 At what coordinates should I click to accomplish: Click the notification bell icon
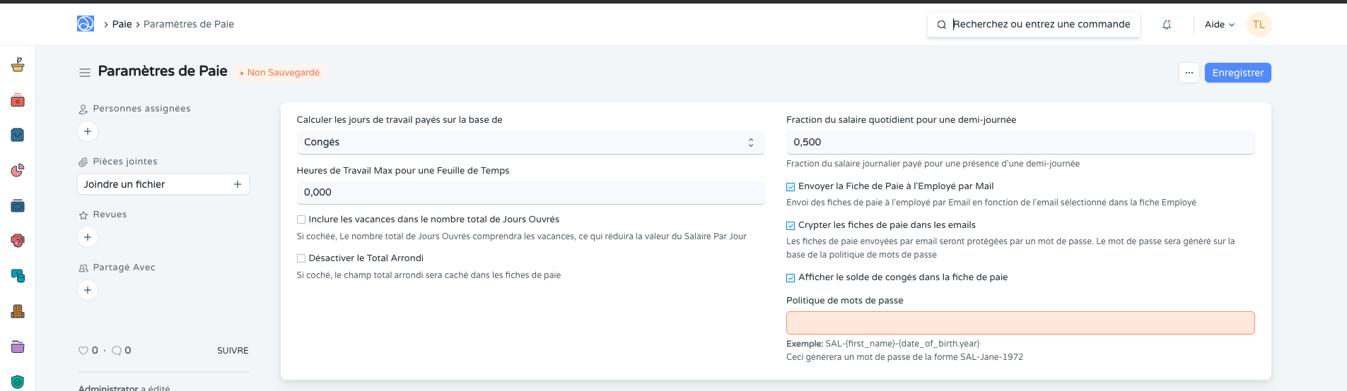tap(1167, 25)
